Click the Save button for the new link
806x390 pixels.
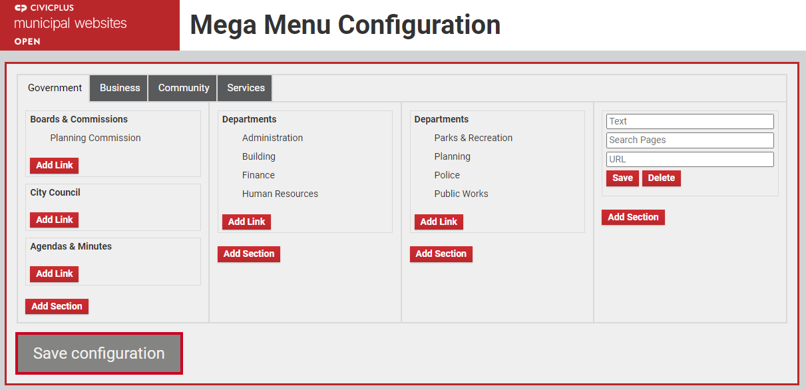click(x=622, y=178)
